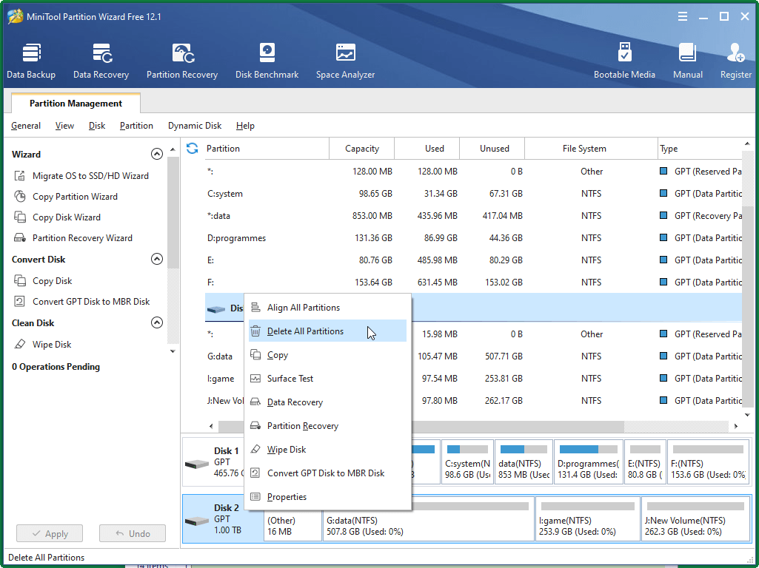Select the G:data partition row
Viewport: 759px width, 568px height.
point(473,356)
